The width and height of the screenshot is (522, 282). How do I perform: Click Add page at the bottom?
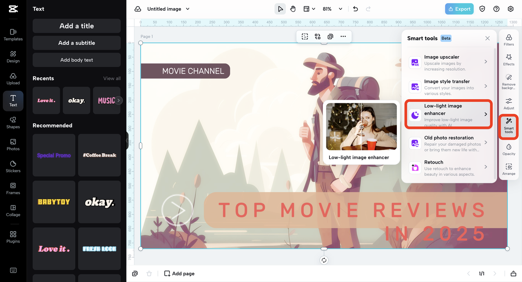point(179,273)
